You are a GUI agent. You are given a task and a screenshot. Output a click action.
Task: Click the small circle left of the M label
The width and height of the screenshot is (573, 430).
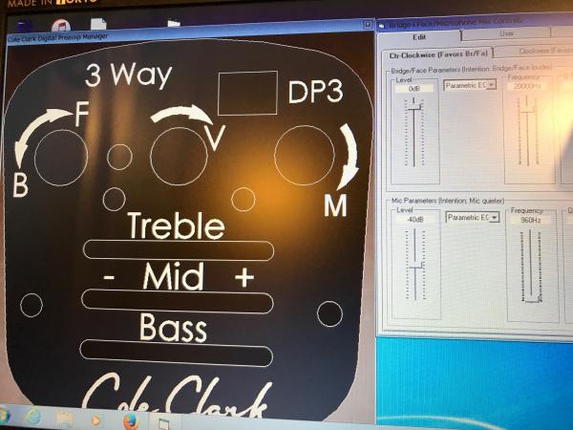click(x=244, y=200)
